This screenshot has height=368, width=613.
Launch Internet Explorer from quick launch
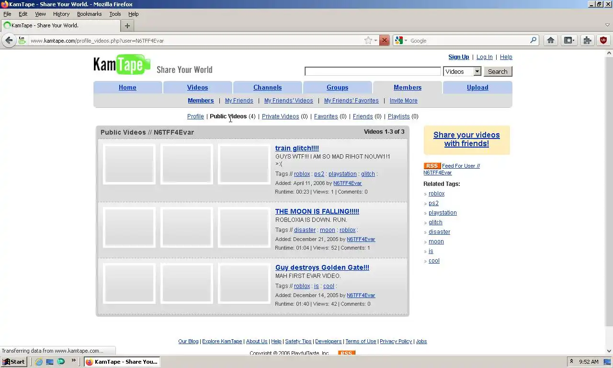[x=39, y=362]
